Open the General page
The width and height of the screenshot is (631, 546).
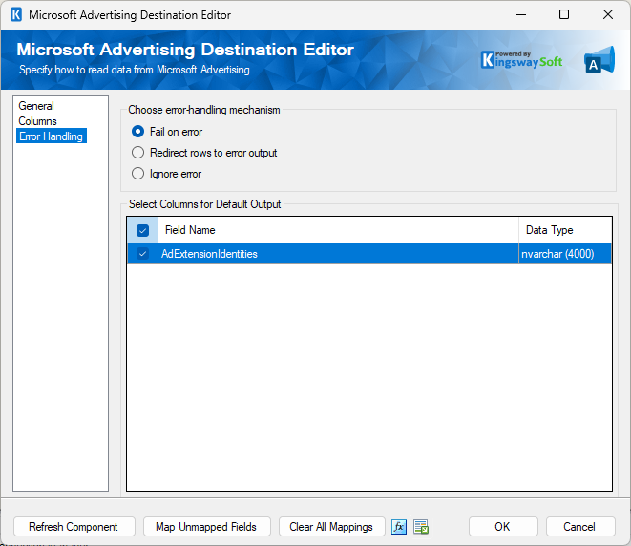click(x=36, y=106)
